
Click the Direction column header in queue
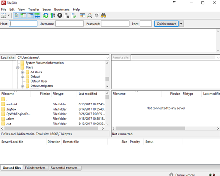pos(54,142)
